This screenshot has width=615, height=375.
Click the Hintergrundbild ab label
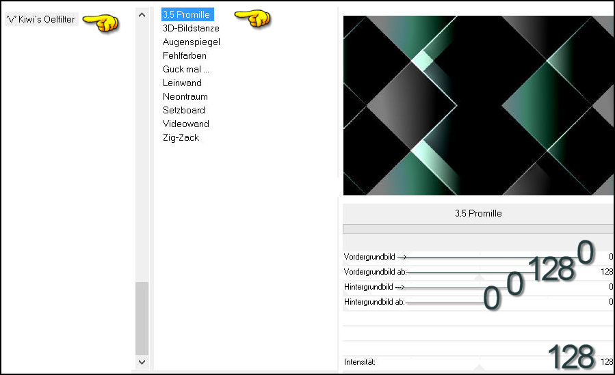pos(374,302)
